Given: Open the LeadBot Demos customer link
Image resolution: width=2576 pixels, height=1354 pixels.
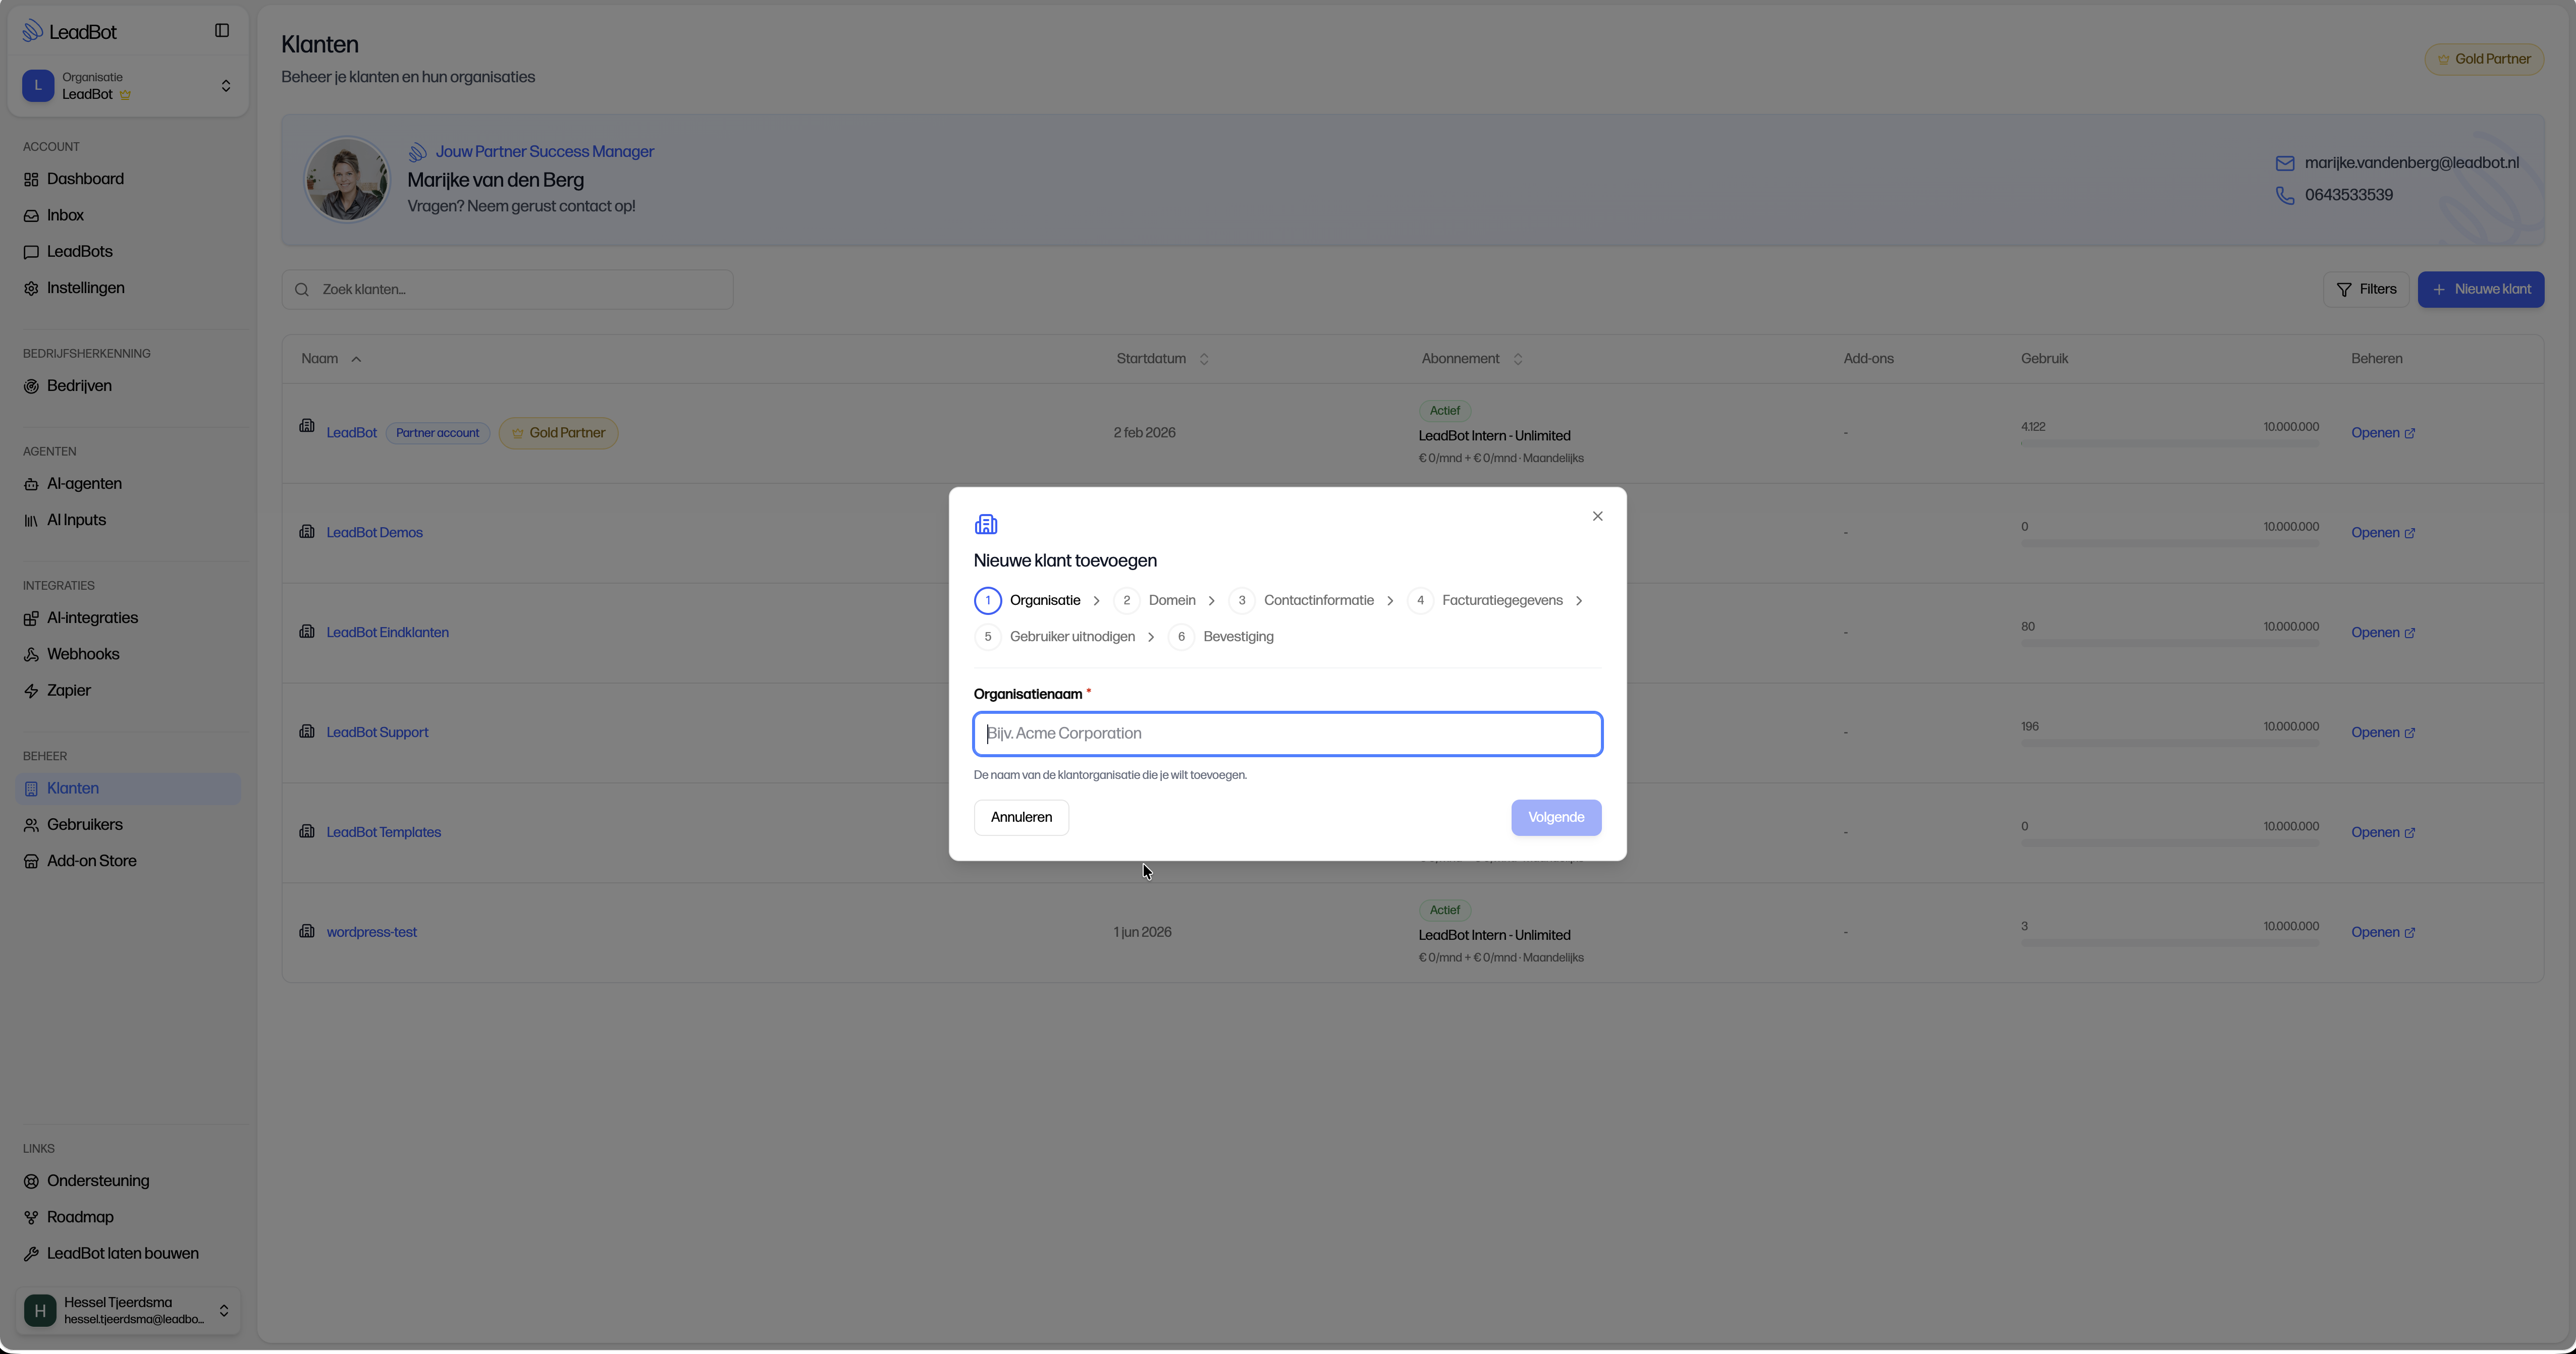Looking at the screenshot, I should tap(374, 533).
